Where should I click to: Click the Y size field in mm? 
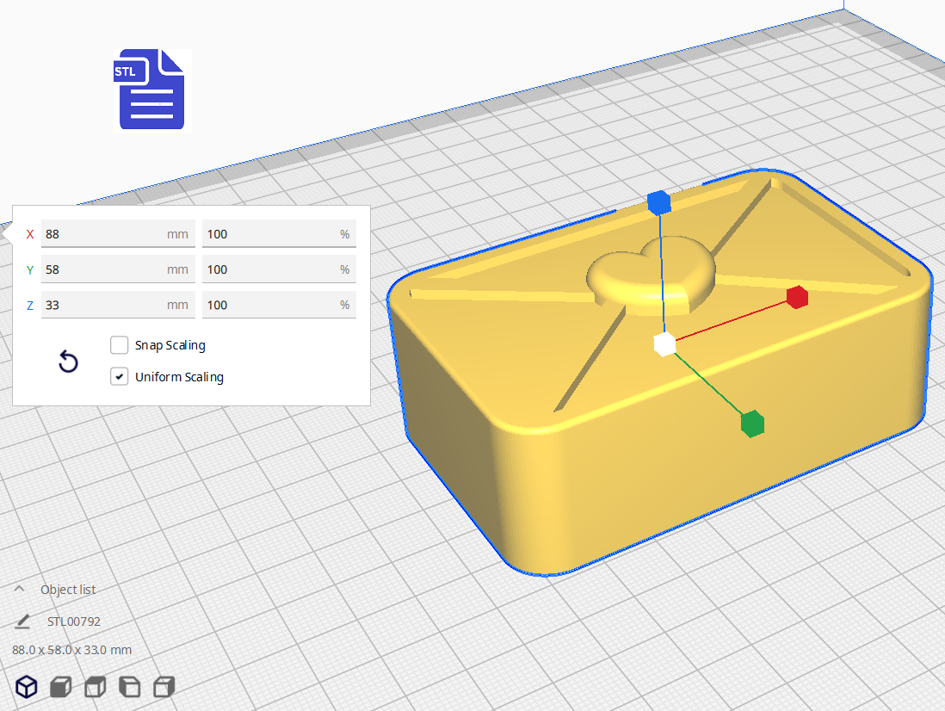103,269
